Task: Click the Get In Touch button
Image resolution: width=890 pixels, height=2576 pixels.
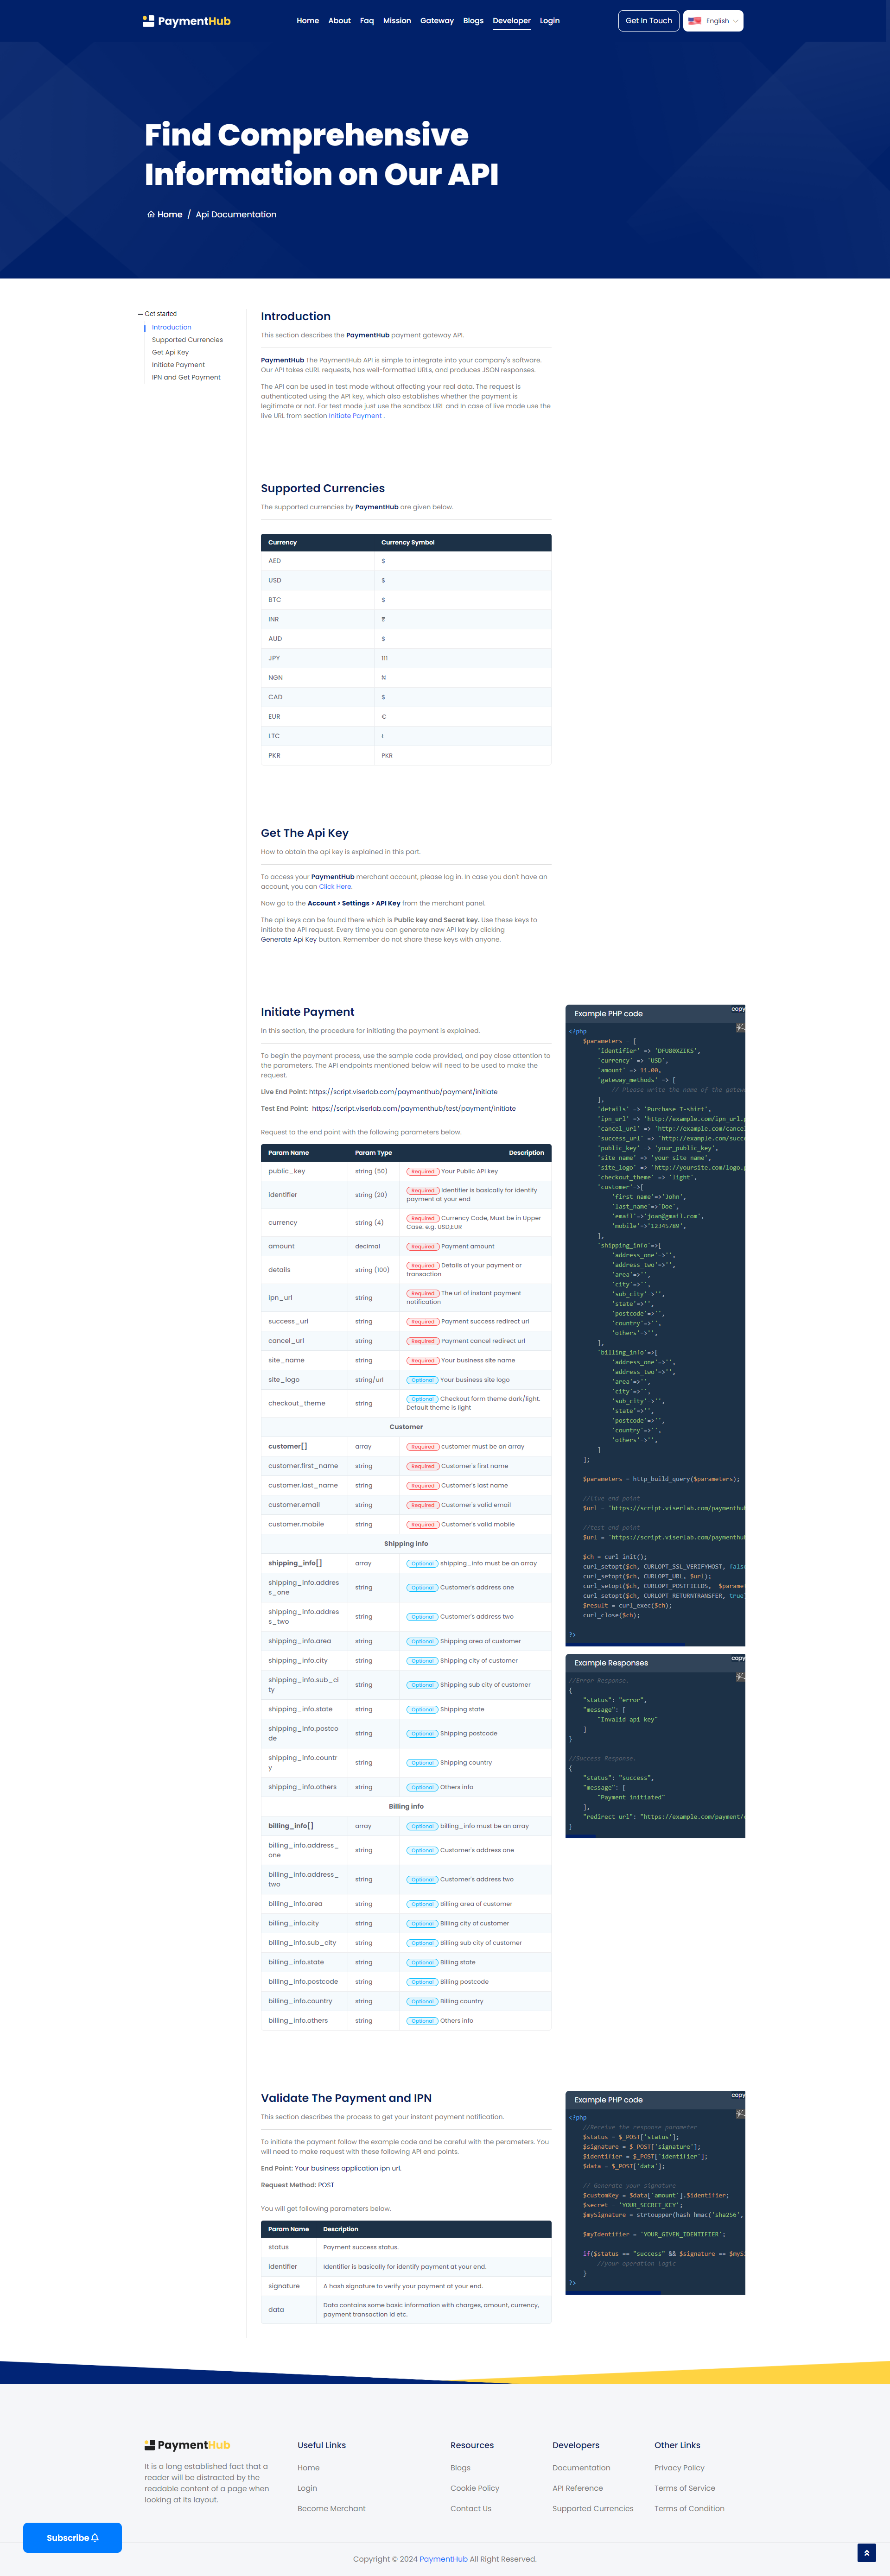Action: (x=648, y=21)
